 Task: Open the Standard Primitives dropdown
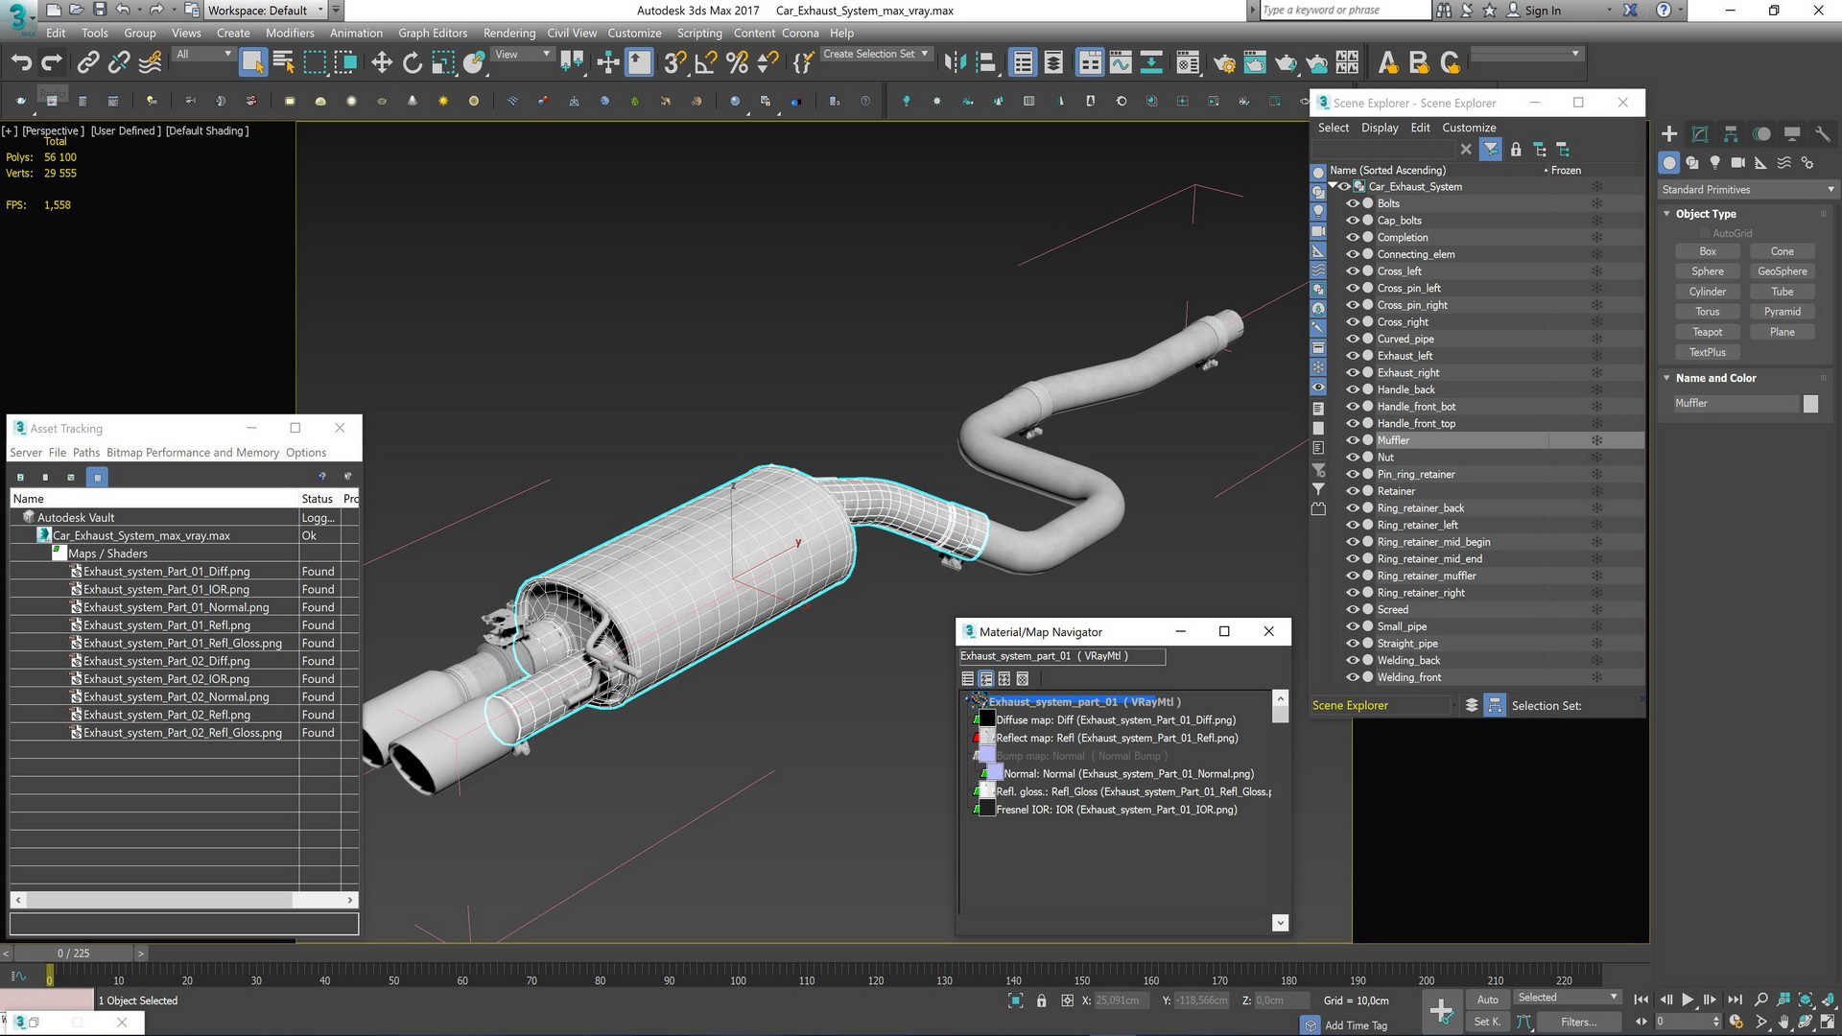(1748, 189)
